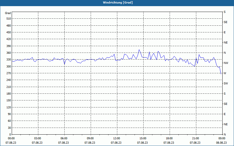Click the 12:00 time label
Viewport: 234px width, 146px height.
tap(117, 138)
